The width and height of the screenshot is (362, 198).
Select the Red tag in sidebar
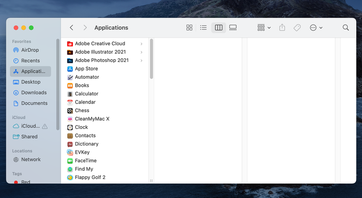(30, 182)
